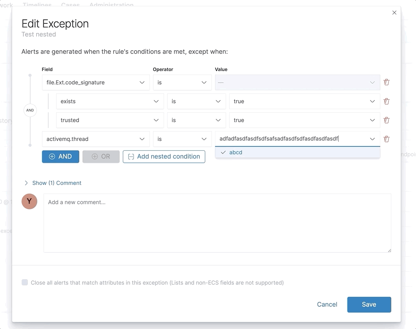Click Add nested condition button

tap(164, 156)
